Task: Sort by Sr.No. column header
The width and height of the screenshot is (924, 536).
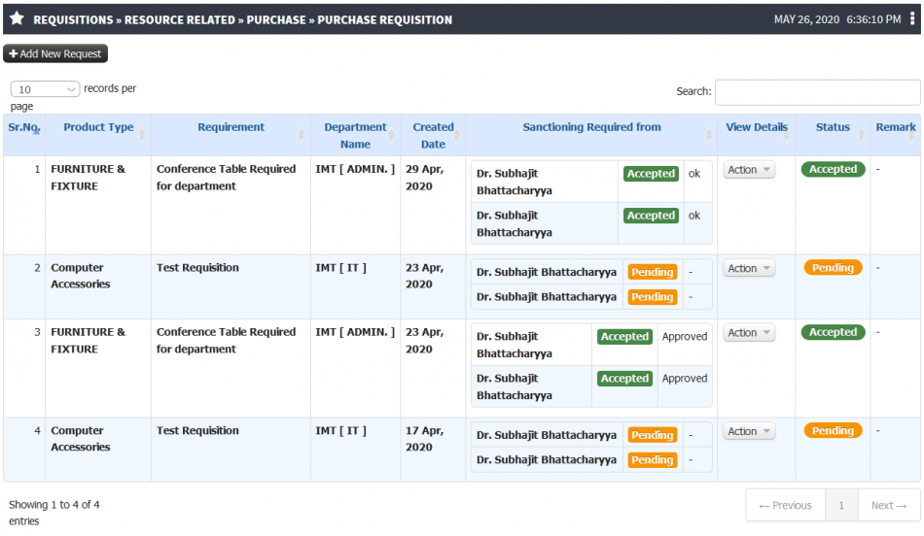Action: (24, 135)
